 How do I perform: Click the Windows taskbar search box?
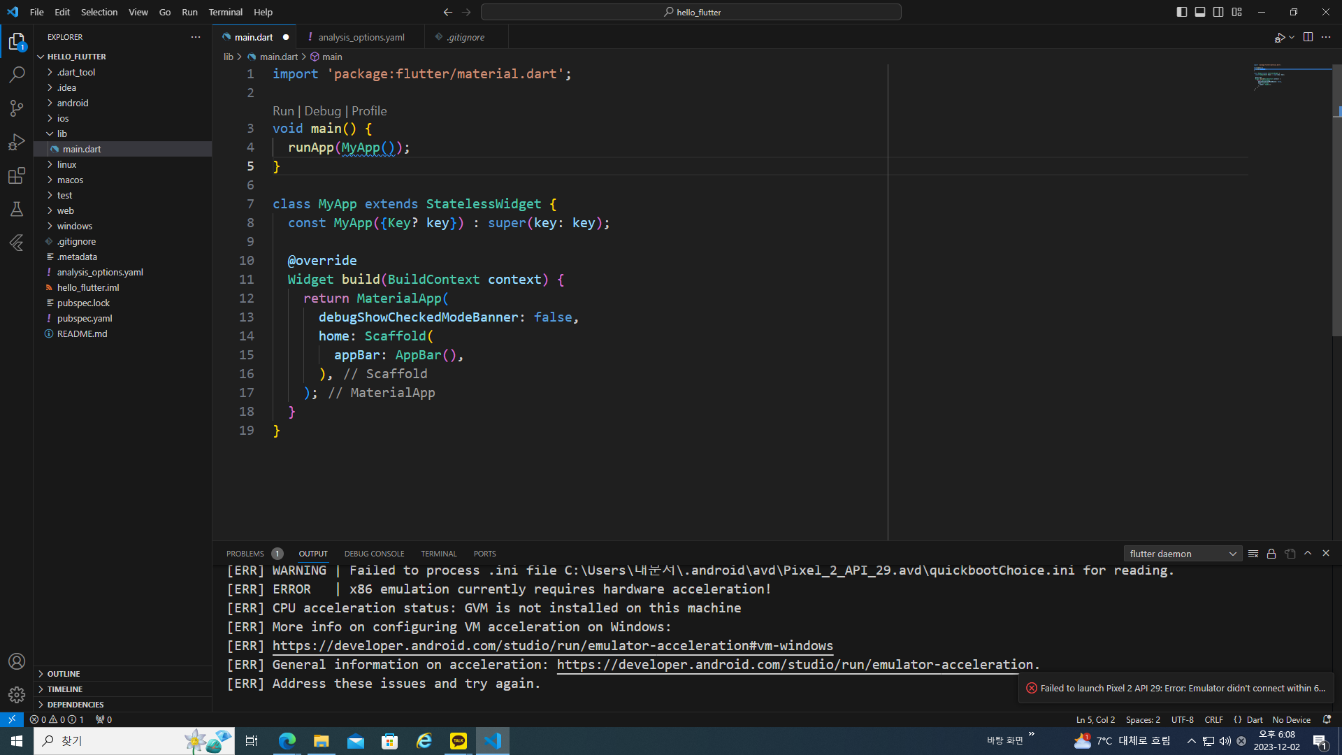[x=133, y=741]
